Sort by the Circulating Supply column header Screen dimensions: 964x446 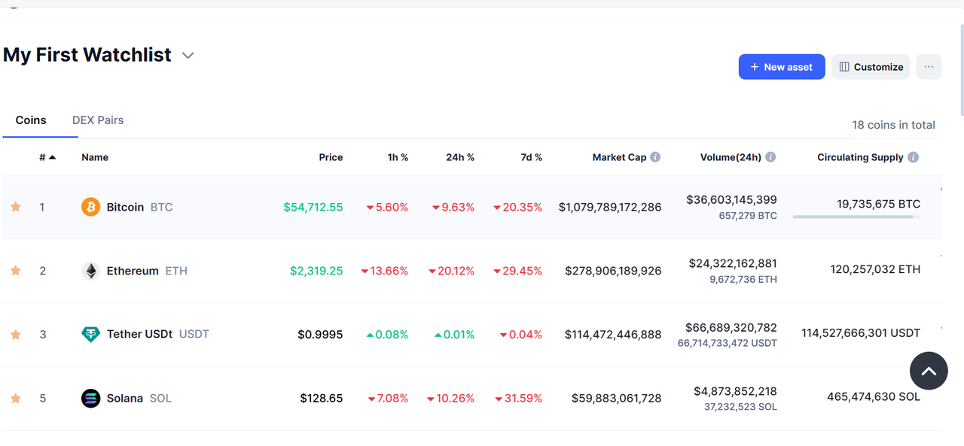[860, 157]
